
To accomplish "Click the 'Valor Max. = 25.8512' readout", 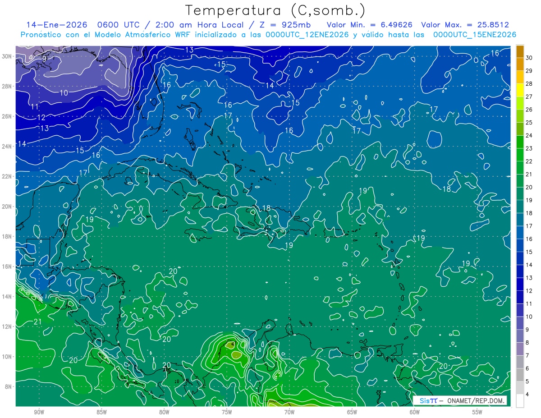I will 465,25.
